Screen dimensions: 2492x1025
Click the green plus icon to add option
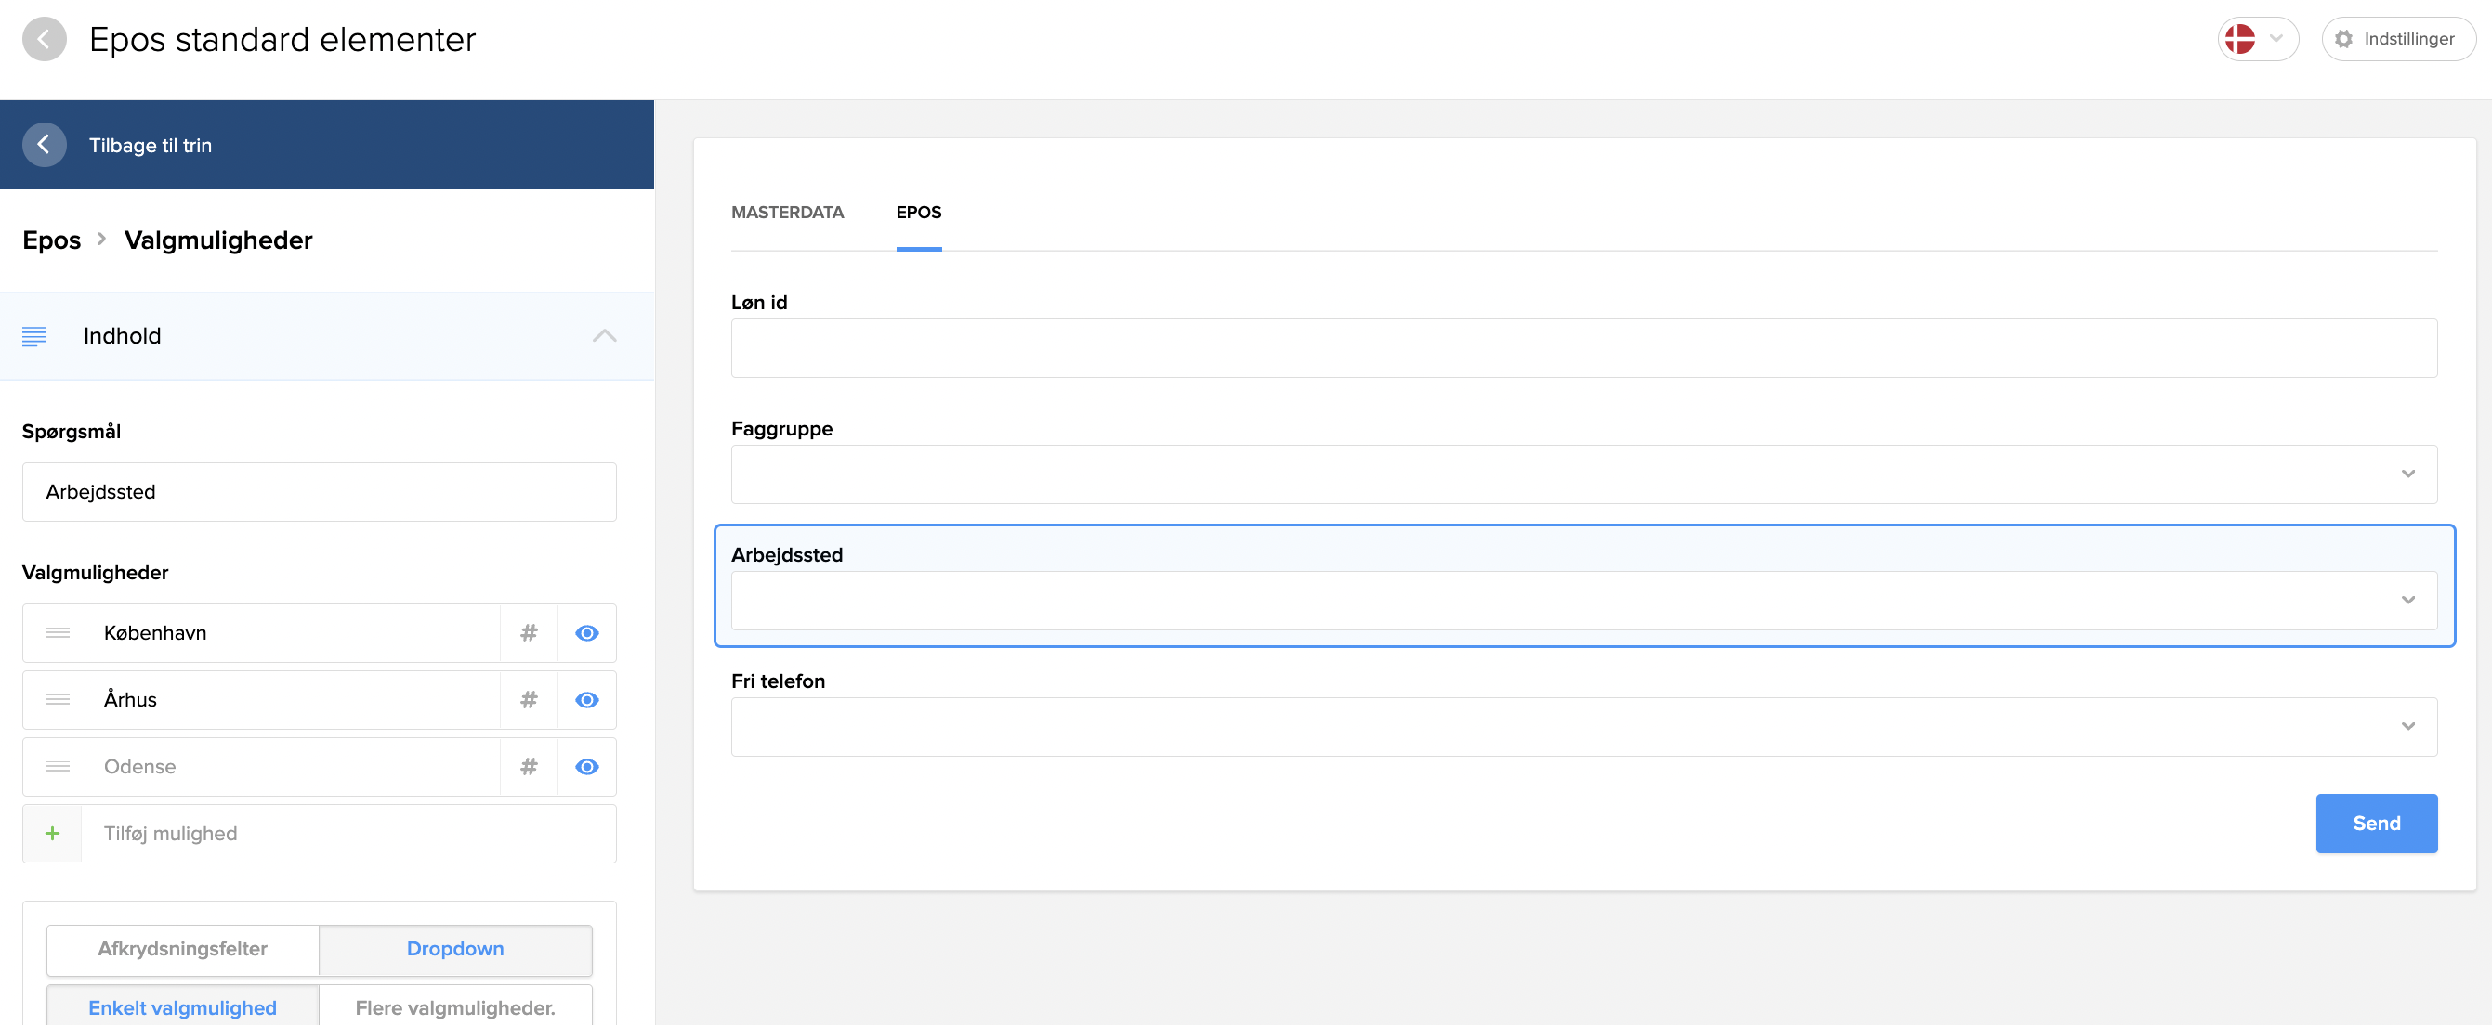(x=52, y=834)
